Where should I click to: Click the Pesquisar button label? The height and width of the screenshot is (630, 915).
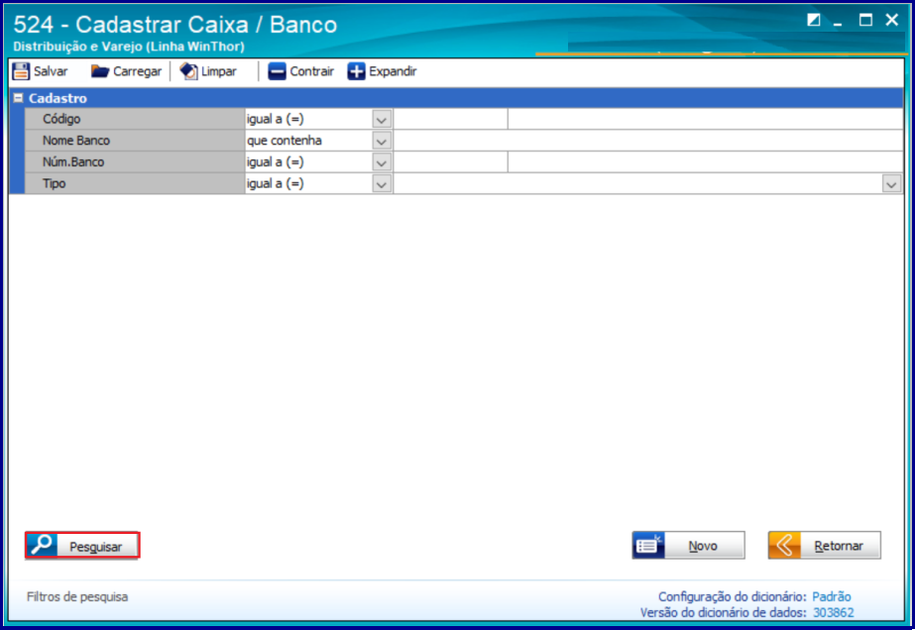96,547
